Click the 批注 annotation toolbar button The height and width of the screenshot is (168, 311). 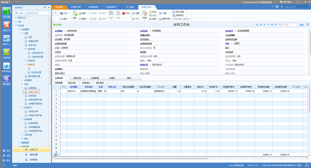click(153, 12)
